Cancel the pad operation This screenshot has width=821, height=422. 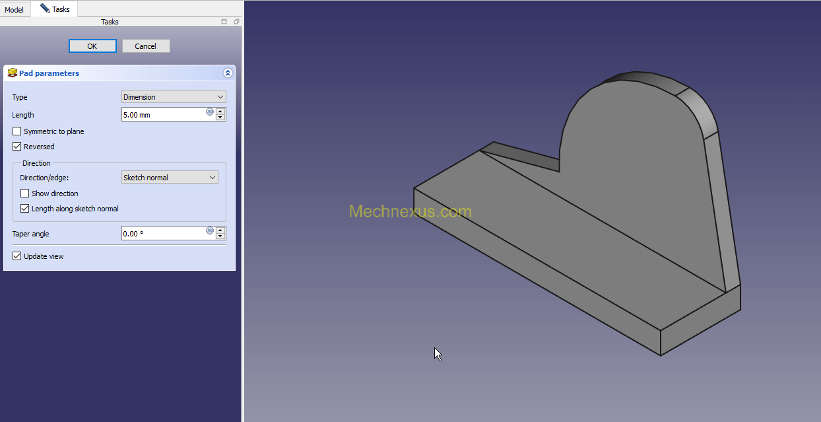(x=146, y=46)
